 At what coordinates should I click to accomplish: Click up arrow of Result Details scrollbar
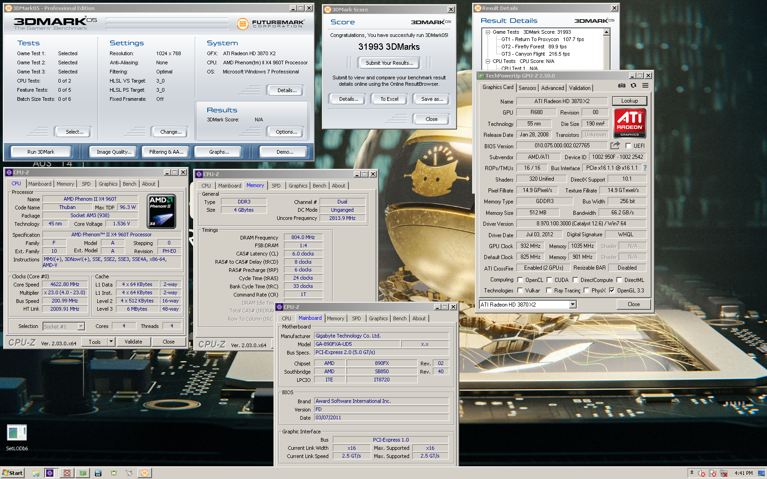pyautogui.click(x=606, y=32)
